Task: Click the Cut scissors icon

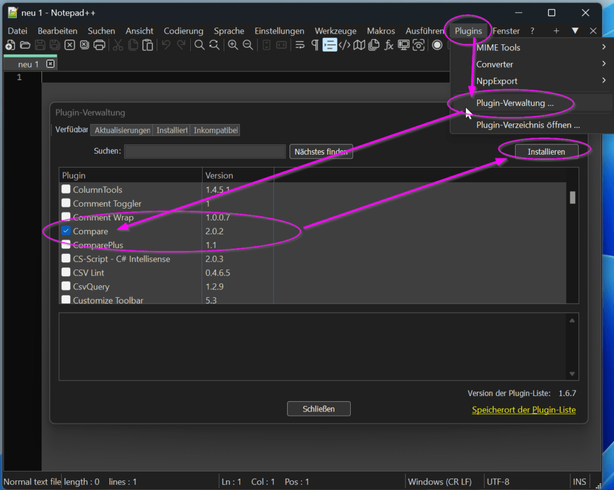Action: [118, 45]
